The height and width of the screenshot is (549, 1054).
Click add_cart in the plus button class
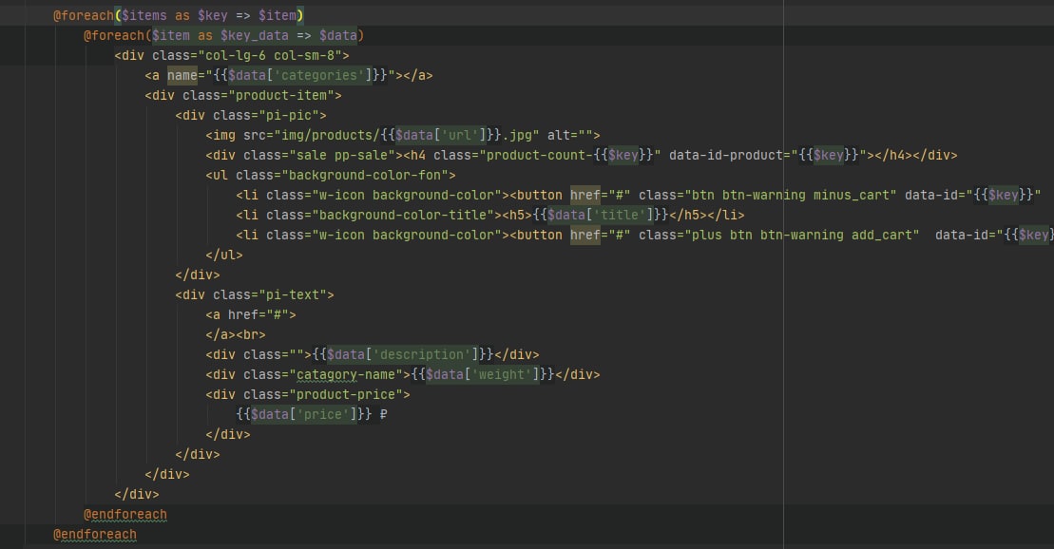(881, 236)
